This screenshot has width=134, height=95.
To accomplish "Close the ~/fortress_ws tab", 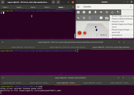I will (x=43, y=47).
